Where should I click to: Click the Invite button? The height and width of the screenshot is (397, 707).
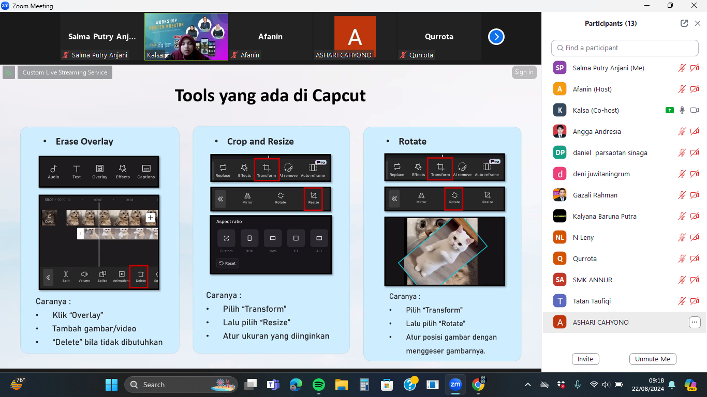(585, 359)
